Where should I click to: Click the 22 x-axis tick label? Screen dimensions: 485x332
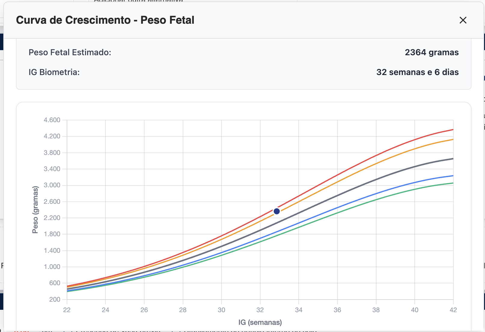(x=67, y=310)
